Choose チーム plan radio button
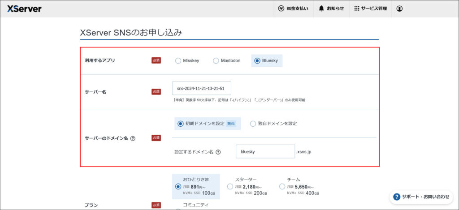The width and height of the screenshot is (459, 210). point(282,187)
